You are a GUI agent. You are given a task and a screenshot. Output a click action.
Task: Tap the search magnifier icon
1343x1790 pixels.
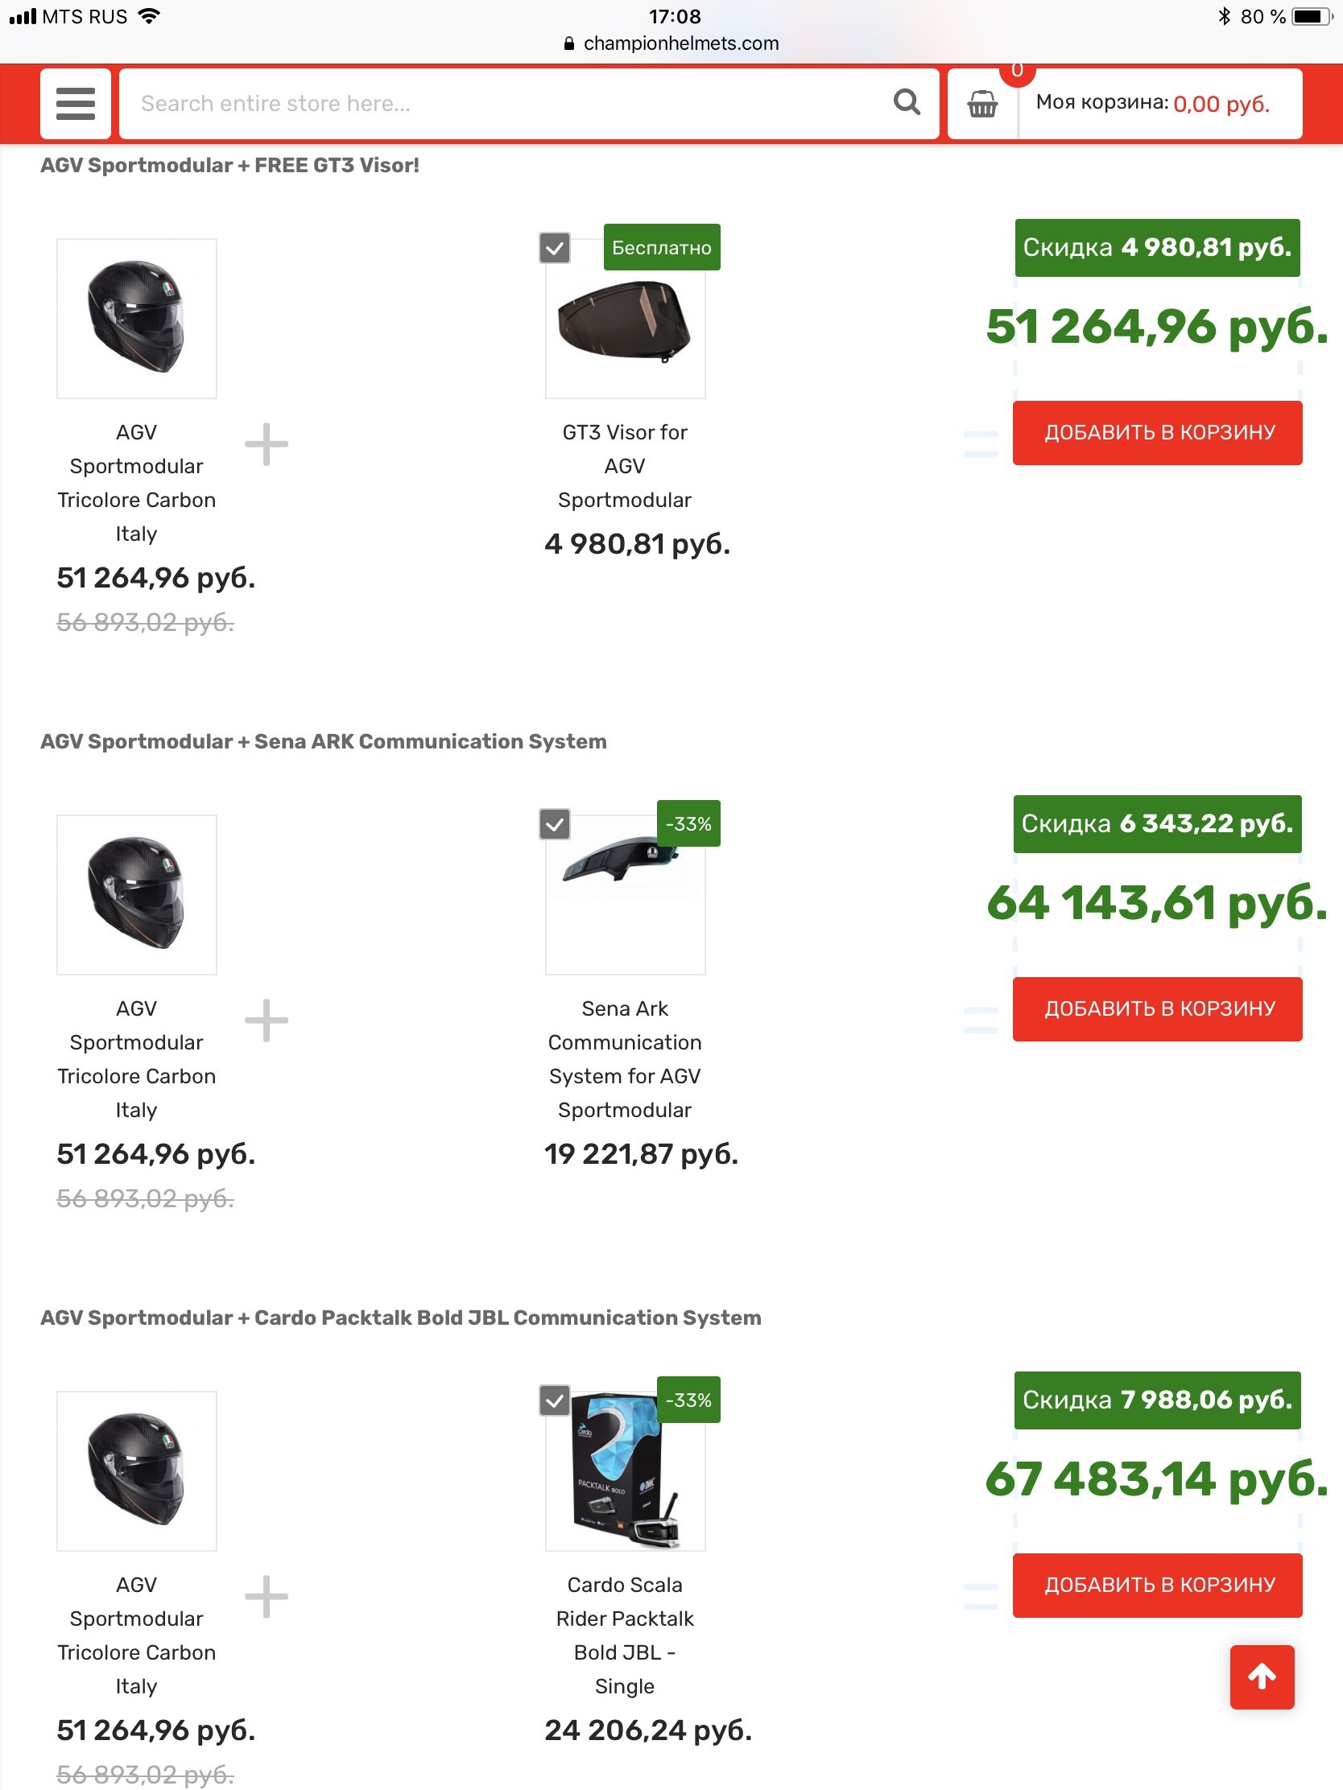pos(906,103)
